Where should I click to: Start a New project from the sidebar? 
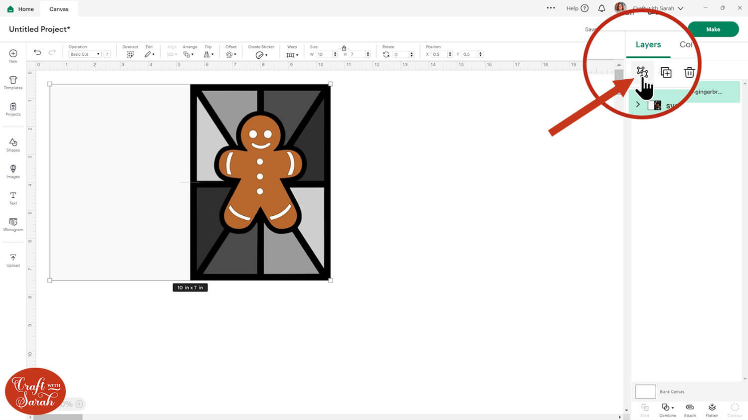coord(13,56)
